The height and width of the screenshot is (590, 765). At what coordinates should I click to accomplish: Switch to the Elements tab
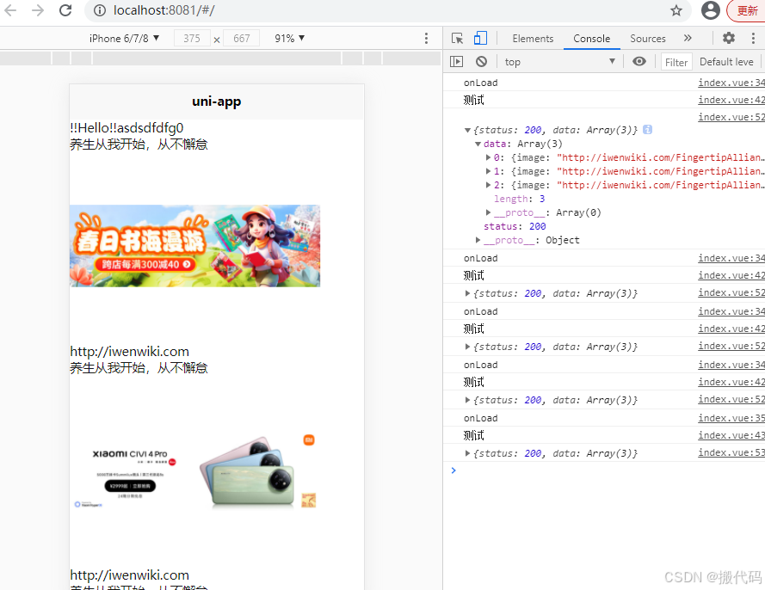(x=533, y=39)
